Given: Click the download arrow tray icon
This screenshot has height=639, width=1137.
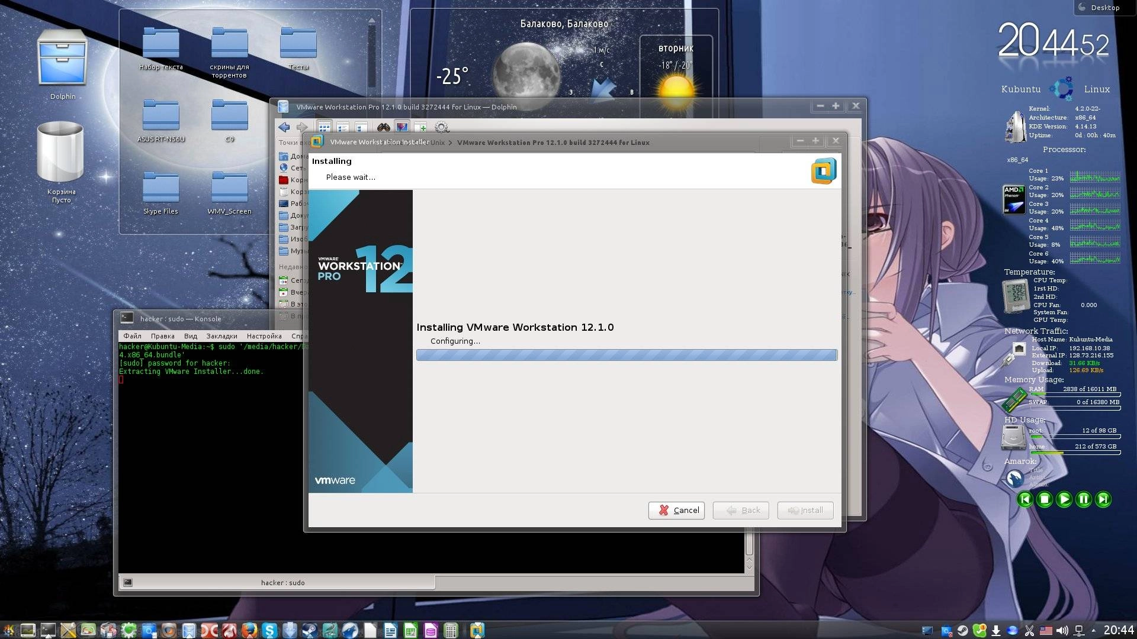Looking at the screenshot, I should (996, 631).
